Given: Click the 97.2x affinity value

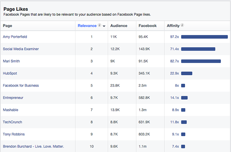Looking at the screenshot, I should [174, 37].
